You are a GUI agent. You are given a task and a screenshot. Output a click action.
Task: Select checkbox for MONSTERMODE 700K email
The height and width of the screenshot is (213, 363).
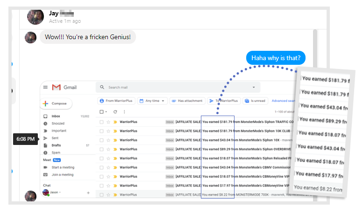(101, 195)
